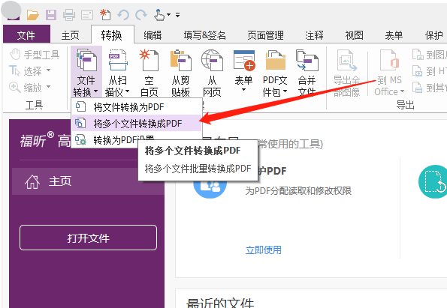Click the new blank PDF star icon in quick access toolbar
The width and height of the screenshot is (447, 308).
tap(105, 14)
